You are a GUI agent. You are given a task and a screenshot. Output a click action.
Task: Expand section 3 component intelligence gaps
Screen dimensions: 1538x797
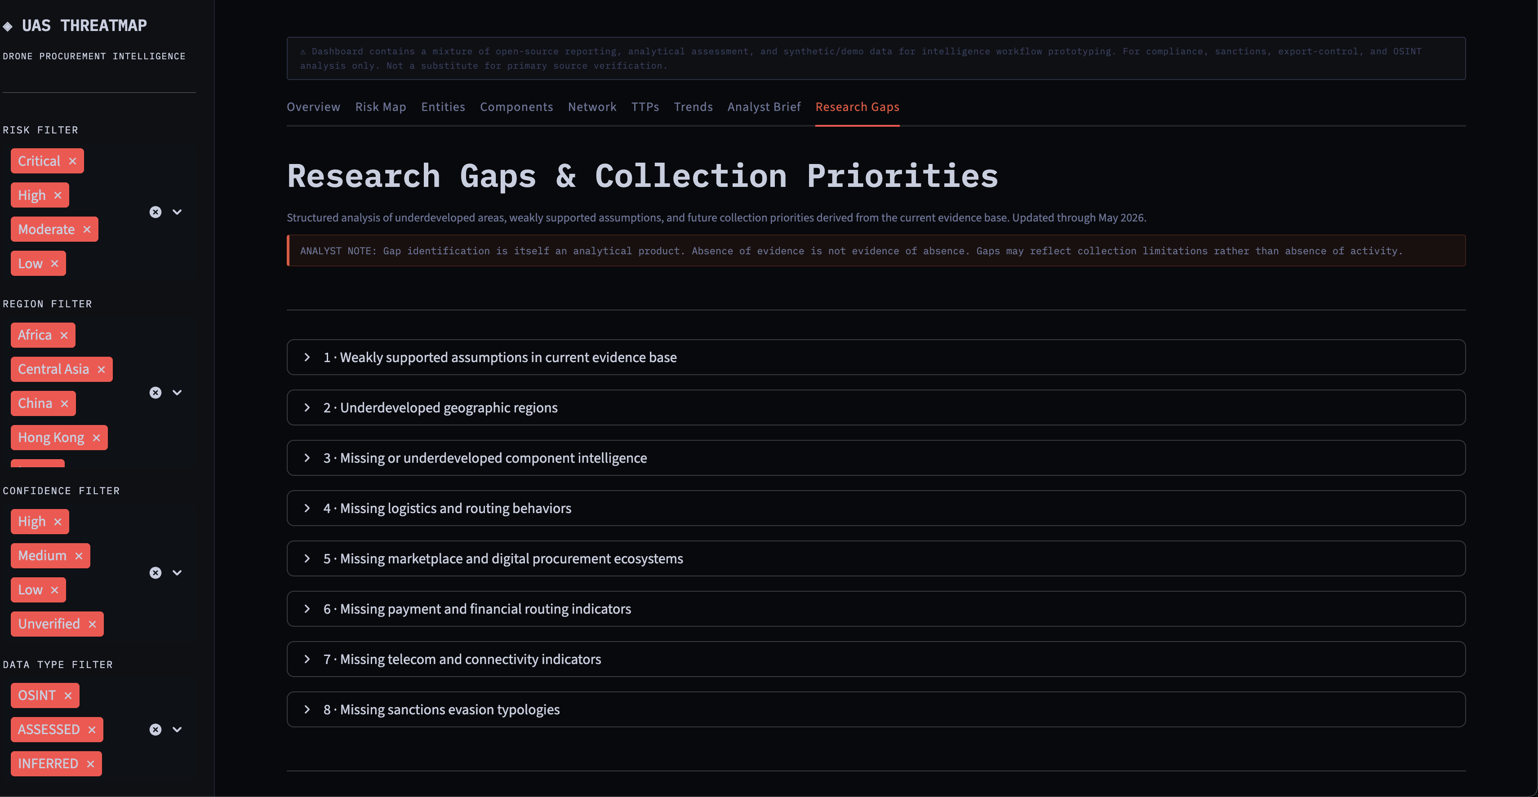coord(876,458)
